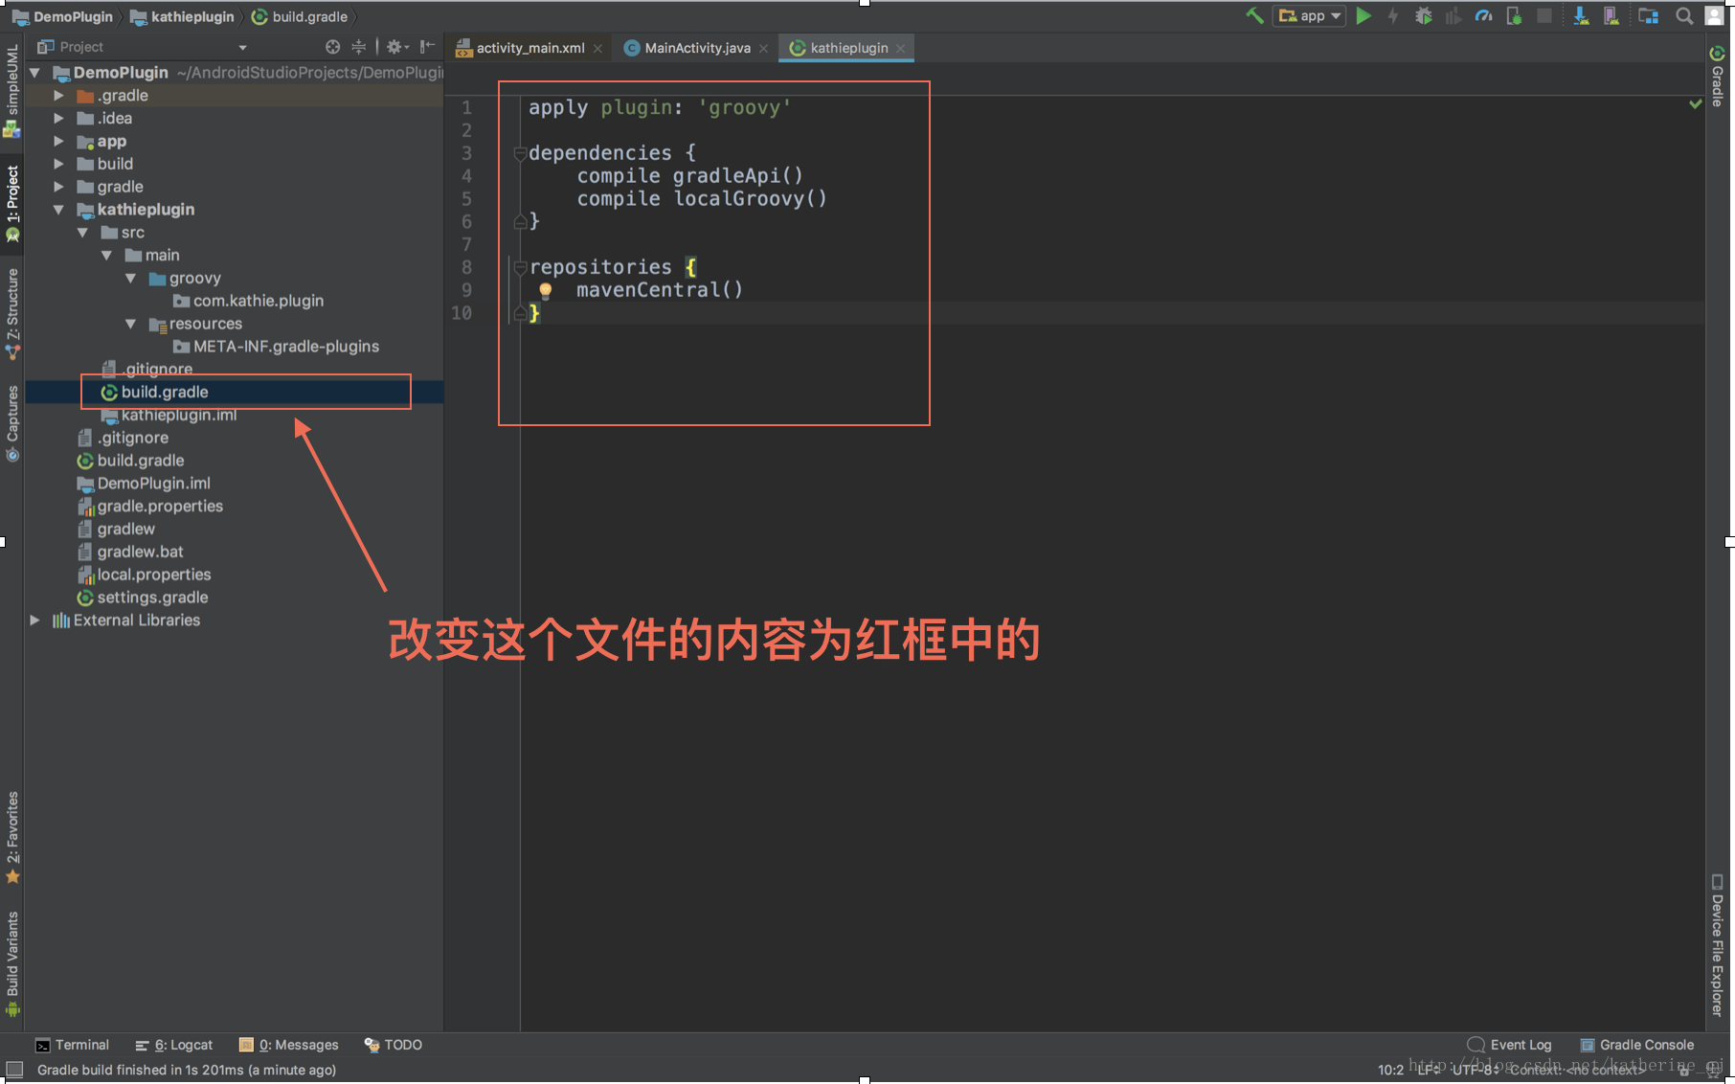Open the Android Profiler gauge icon

tap(1483, 15)
